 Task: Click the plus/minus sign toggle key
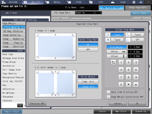(x=113, y=62)
